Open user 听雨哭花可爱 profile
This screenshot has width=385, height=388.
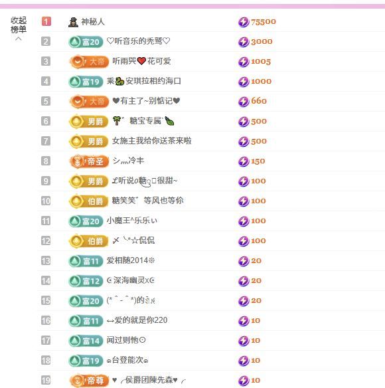pos(141,61)
